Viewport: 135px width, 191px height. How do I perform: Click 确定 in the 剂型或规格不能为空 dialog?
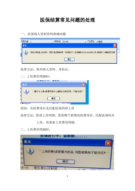(66, 162)
